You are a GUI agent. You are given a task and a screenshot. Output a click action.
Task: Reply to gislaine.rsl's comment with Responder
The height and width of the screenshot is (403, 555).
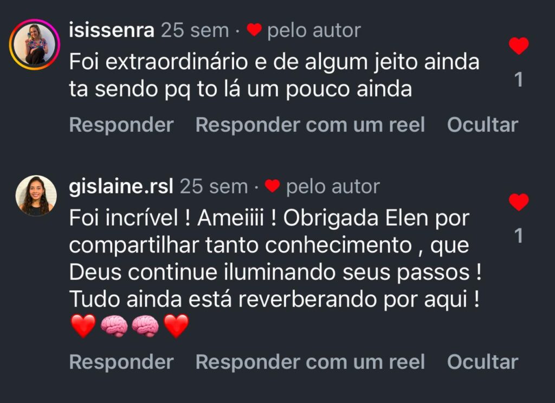(121, 362)
